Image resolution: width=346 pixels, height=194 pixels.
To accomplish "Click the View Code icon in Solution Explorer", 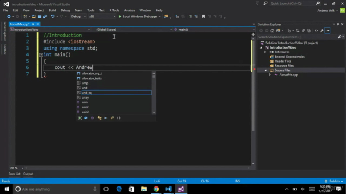I will coord(316,31).
